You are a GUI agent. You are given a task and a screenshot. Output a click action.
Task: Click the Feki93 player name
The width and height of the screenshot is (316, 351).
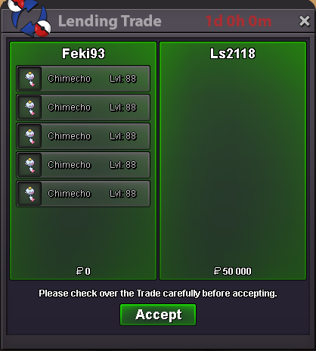[x=83, y=54]
